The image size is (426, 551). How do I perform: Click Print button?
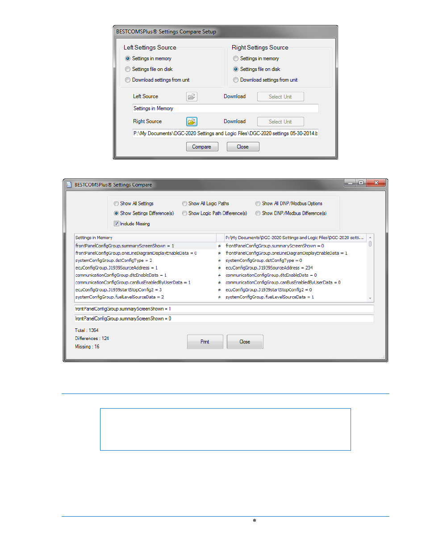[x=205, y=342]
